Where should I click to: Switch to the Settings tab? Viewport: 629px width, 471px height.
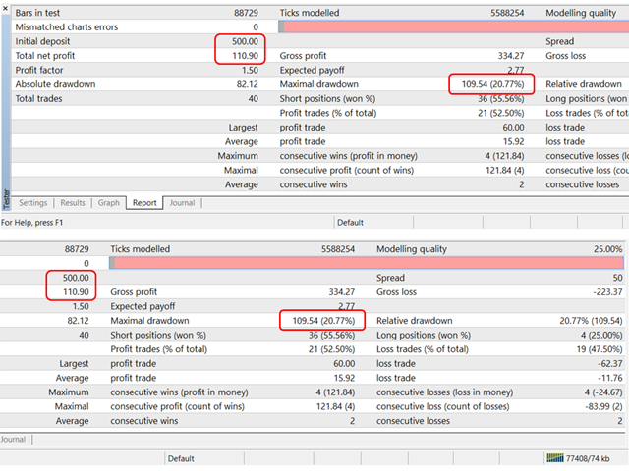coord(32,203)
